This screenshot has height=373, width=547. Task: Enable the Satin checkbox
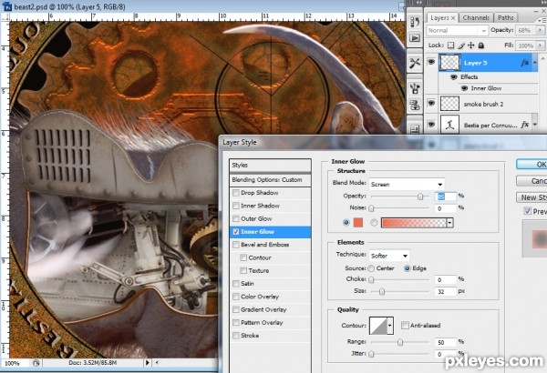click(236, 284)
